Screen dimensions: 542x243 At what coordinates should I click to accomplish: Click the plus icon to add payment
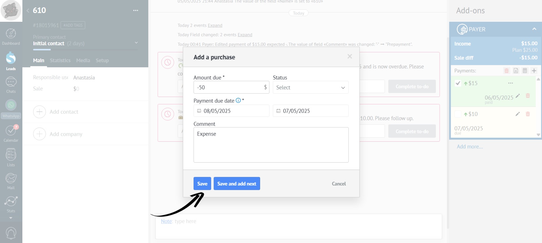[534, 71]
